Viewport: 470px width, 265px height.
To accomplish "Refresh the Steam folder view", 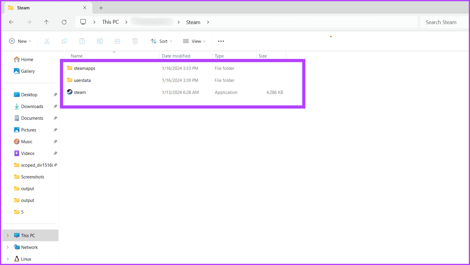I will [x=64, y=22].
